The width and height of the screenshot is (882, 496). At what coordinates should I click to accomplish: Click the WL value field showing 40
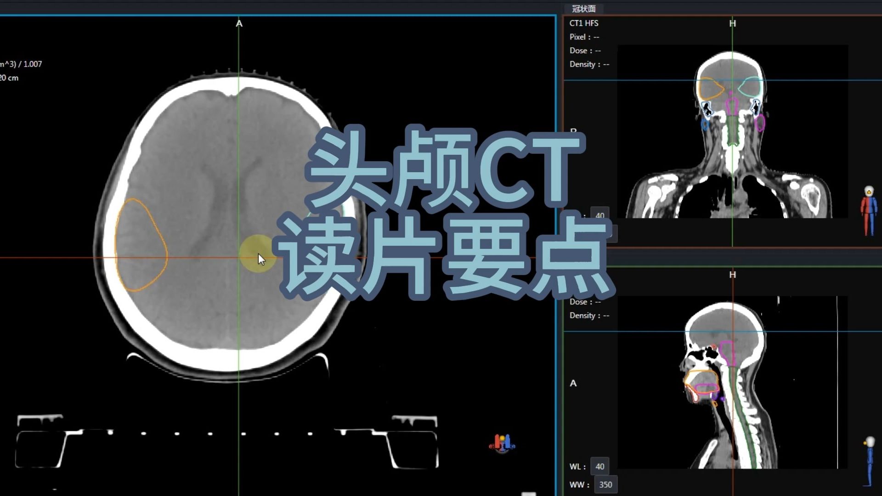coord(599,466)
